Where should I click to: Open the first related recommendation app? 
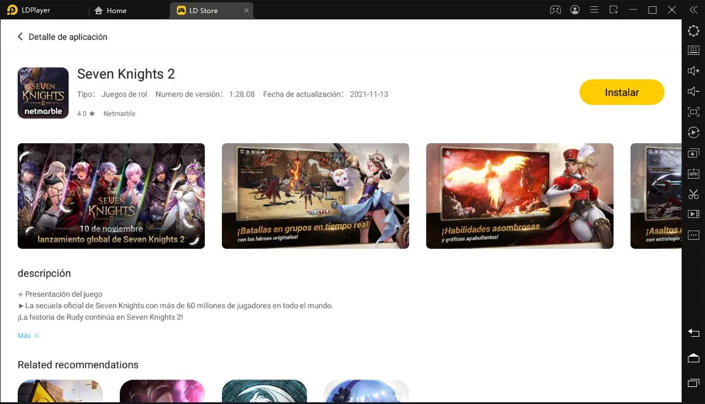(x=60, y=391)
